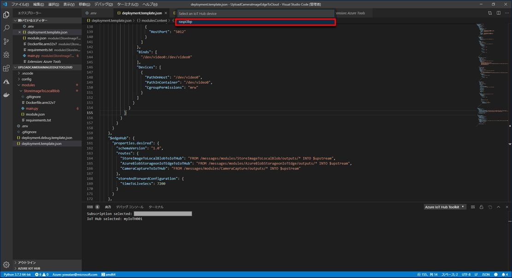Screen dimensions: 512x278
Task: Open the Search view in the activity bar
Action: click(x=6, y=28)
